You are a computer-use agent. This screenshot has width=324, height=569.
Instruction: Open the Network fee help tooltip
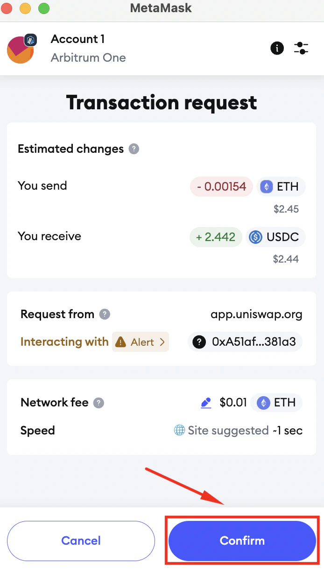(98, 402)
